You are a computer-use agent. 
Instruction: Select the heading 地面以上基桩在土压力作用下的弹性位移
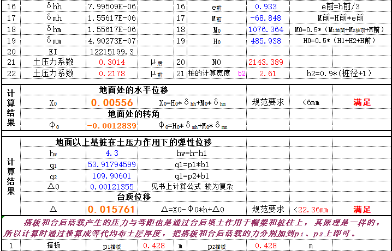(134, 142)
